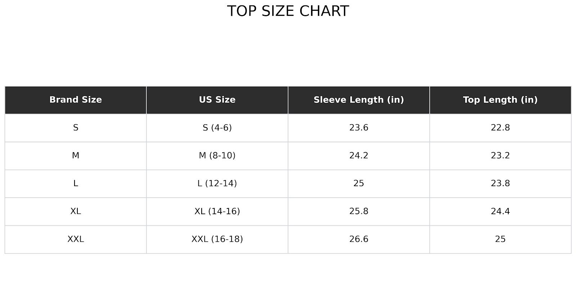Click the TOP SIZE CHART title
The image size is (576, 285).
click(x=288, y=11)
